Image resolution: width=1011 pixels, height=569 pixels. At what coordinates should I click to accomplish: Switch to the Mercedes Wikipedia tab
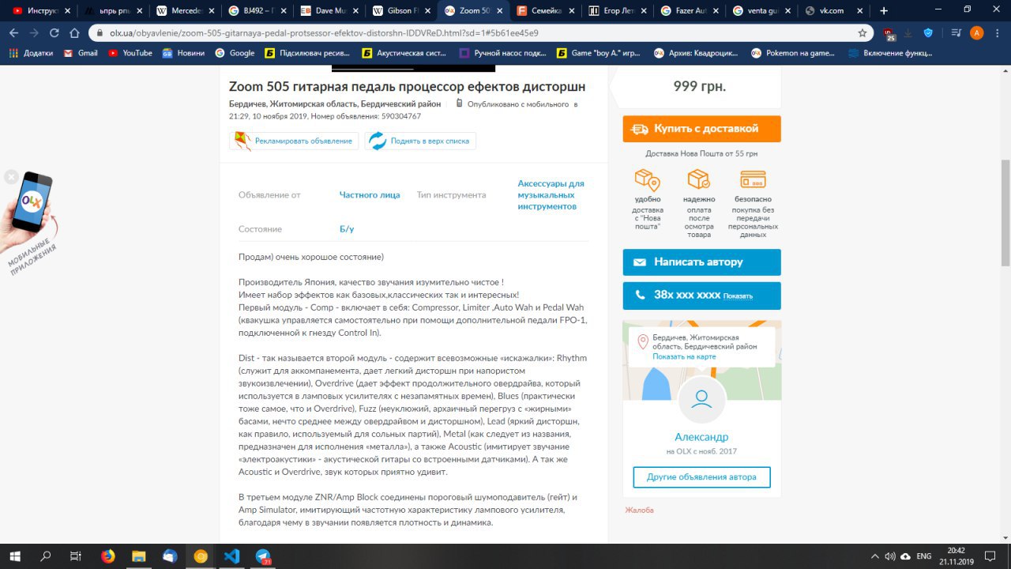184,11
